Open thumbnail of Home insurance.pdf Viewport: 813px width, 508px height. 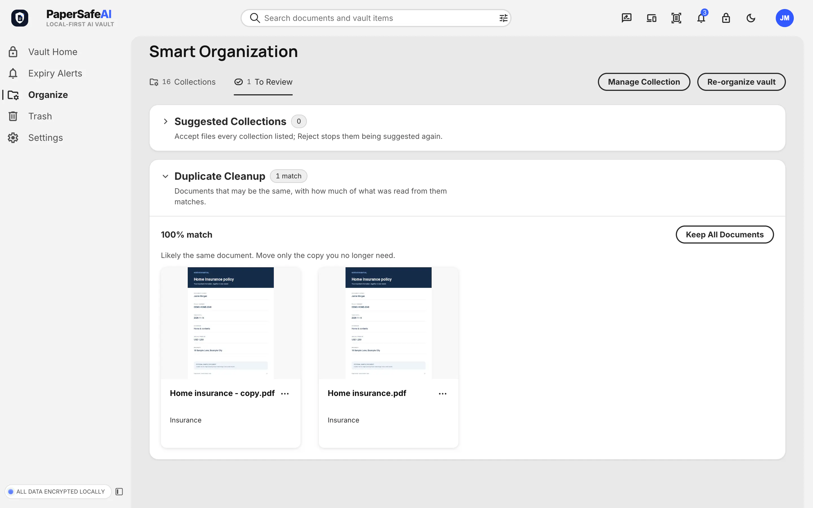tap(388, 323)
